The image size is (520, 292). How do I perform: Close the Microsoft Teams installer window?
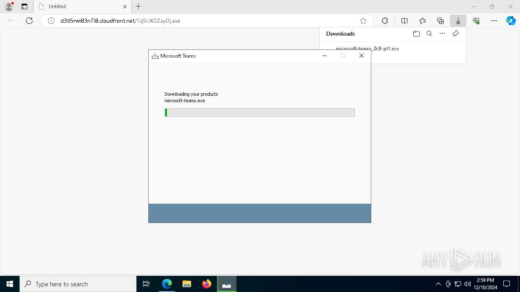click(x=362, y=56)
